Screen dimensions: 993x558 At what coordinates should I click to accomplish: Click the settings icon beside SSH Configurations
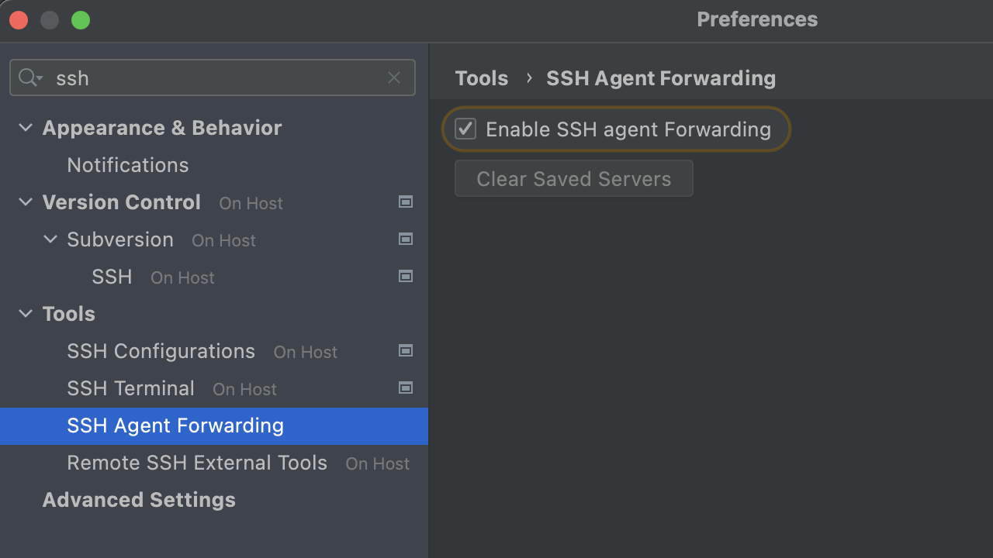pyautogui.click(x=405, y=350)
